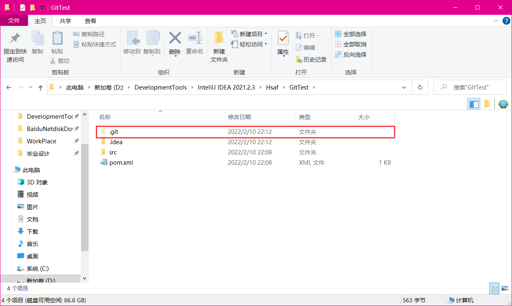The width and height of the screenshot is (512, 306).
Task: Switch to the Share (共享) tab
Action: (x=65, y=21)
